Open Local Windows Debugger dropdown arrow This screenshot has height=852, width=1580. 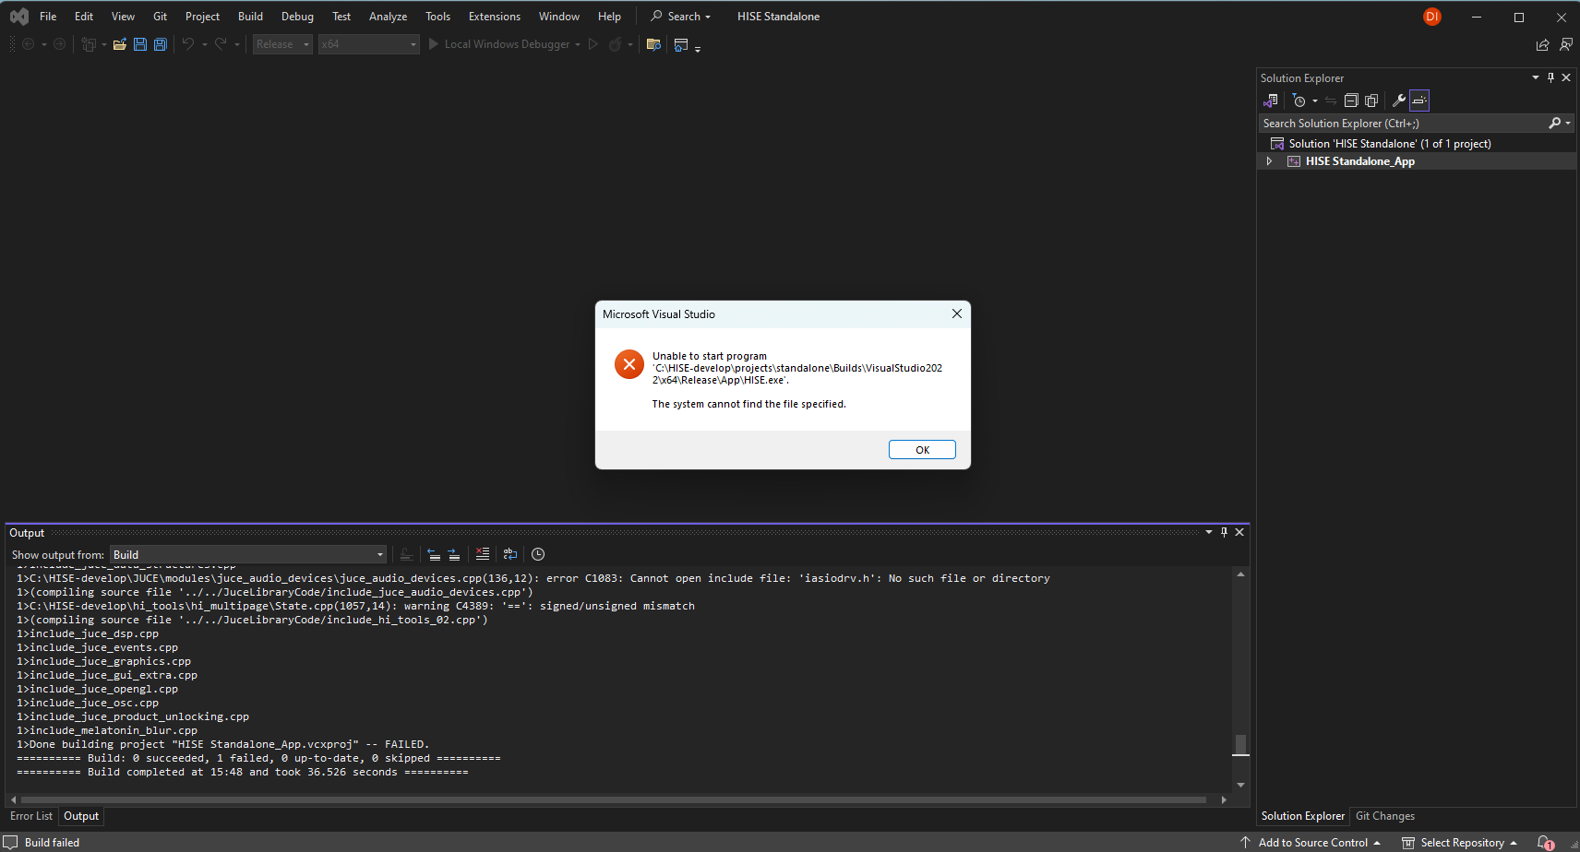click(578, 44)
